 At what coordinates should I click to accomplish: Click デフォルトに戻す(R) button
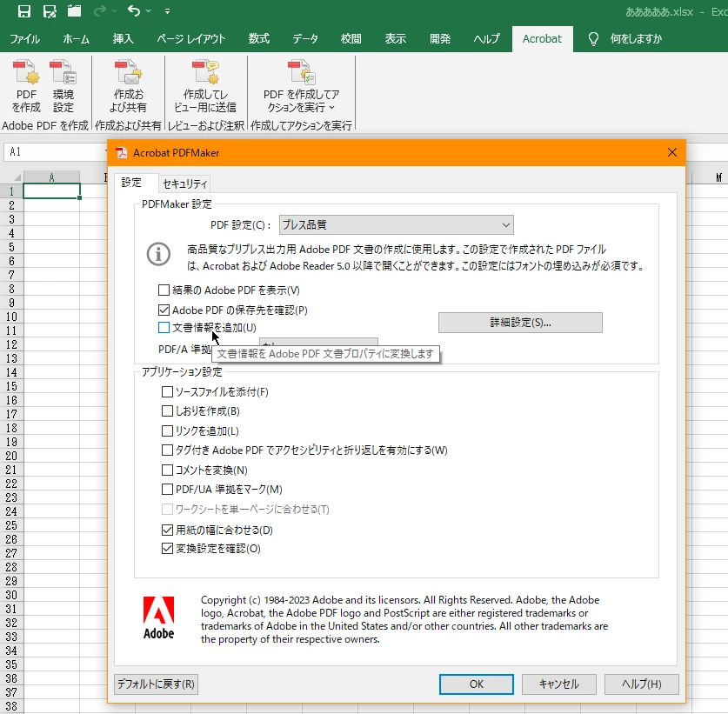click(156, 684)
